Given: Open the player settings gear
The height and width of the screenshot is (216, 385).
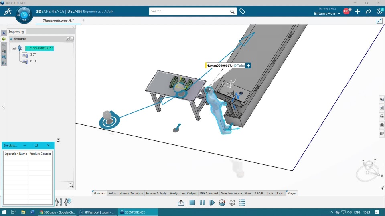Looking at the screenshot, I should [232, 202].
